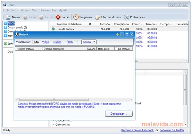Open the Ayuda menu
The height and width of the screenshot is (135, 191).
click(x=63, y=10)
